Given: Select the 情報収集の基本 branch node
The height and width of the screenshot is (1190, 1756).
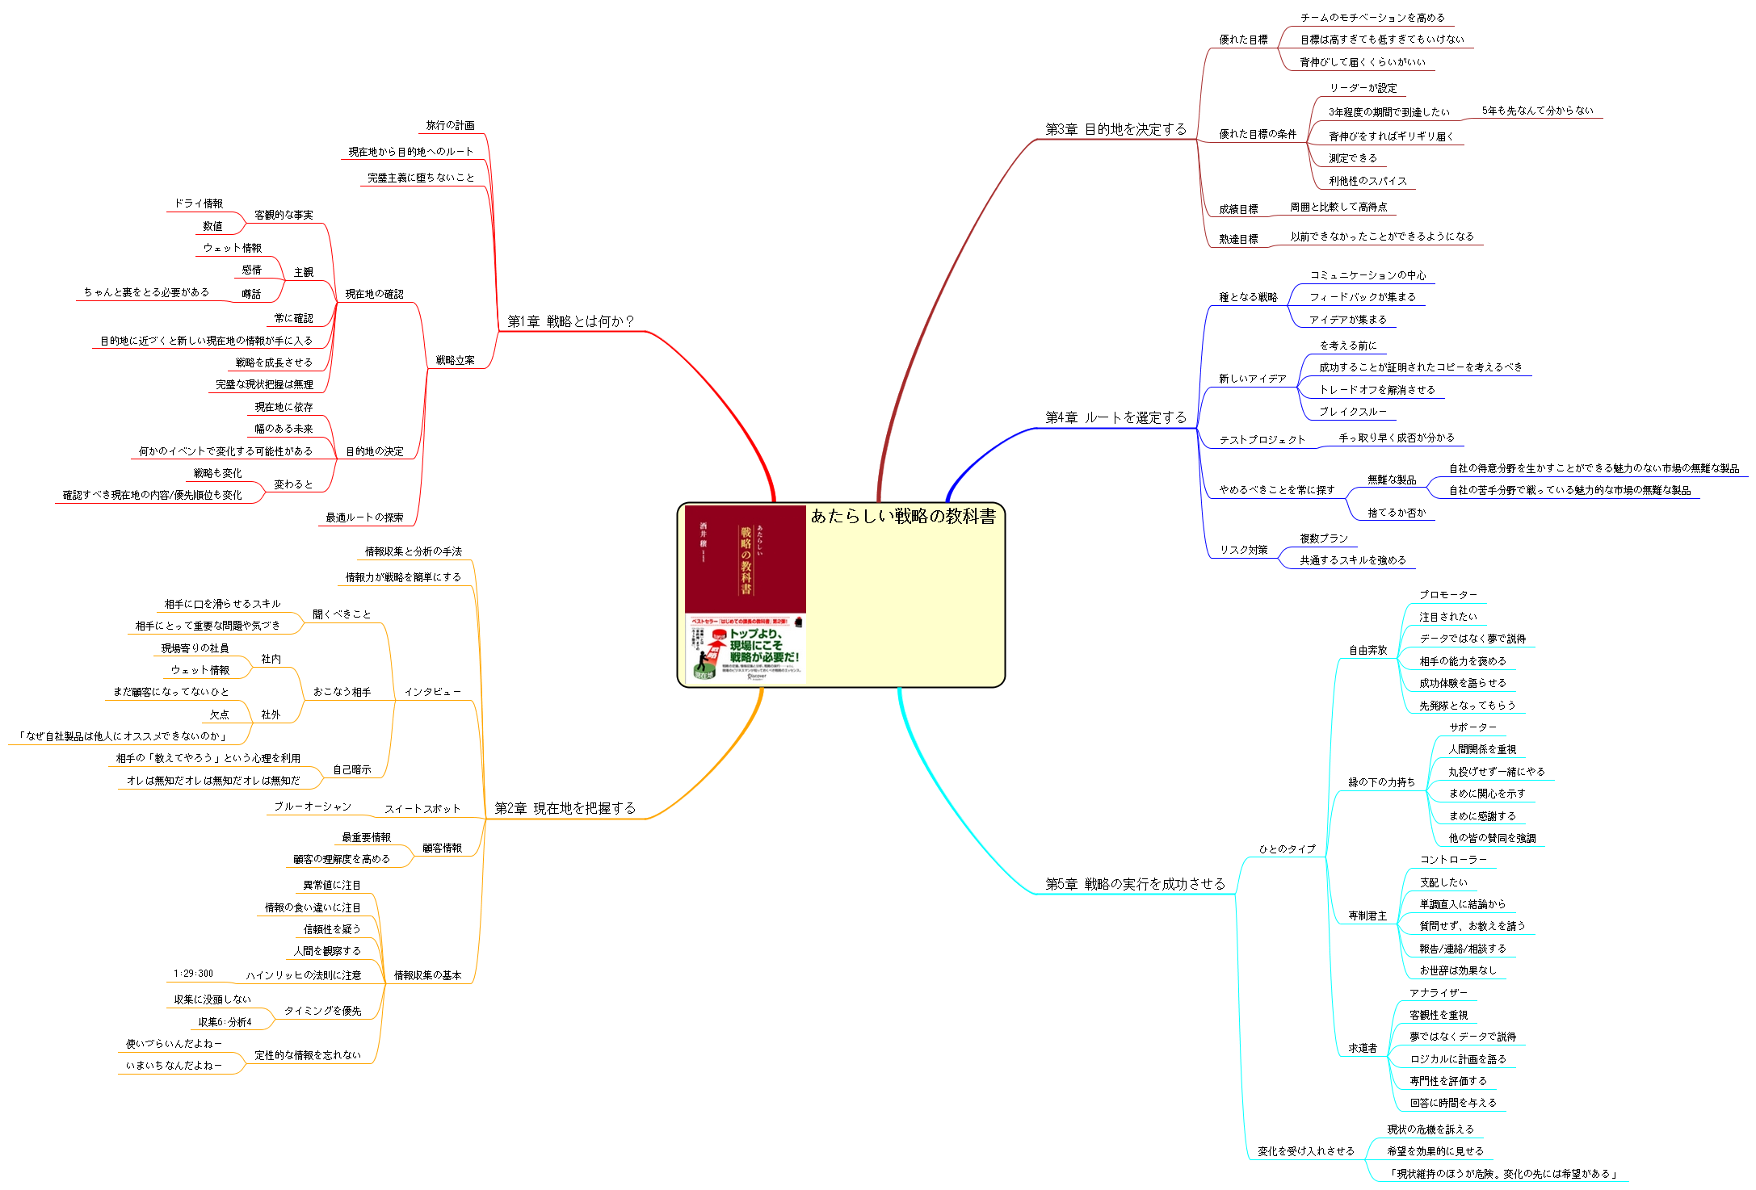Looking at the screenshot, I should pyautogui.click(x=427, y=975).
